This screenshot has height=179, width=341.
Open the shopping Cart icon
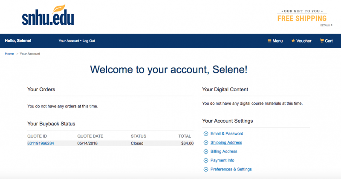click(x=322, y=41)
